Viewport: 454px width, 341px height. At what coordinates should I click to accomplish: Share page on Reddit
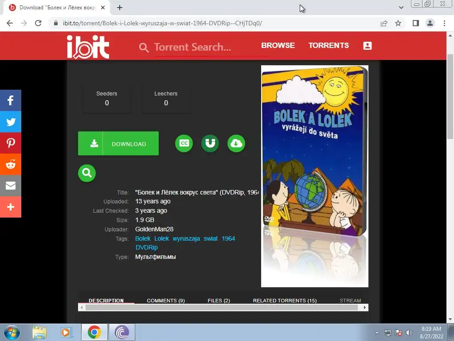(x=11, y=164)
